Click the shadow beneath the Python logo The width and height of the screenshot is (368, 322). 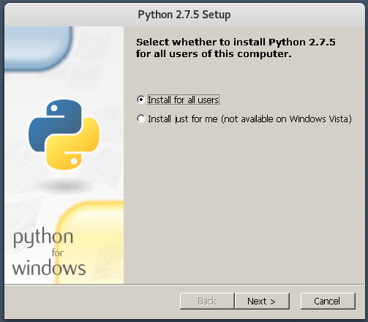pyautogui.click(x=65, y=187)
